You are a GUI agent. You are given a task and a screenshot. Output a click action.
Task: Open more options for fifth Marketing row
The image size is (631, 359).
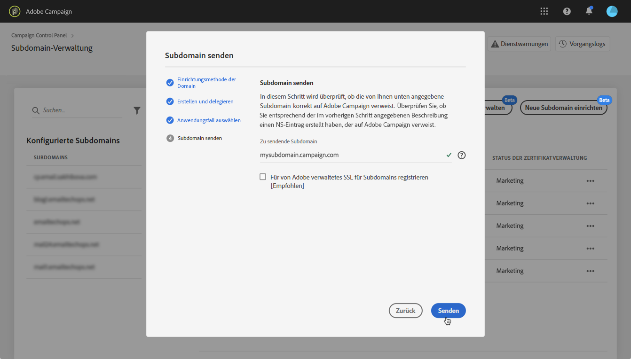[591, 271]
